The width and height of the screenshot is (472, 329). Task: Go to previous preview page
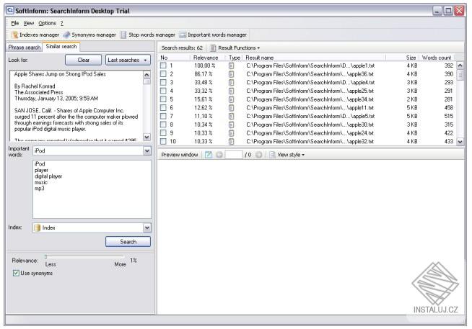coord(219,155)
